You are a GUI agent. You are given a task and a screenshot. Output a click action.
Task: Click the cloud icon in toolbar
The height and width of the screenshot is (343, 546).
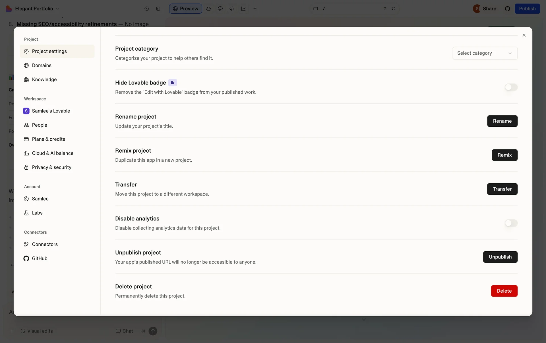pos(208,9)
